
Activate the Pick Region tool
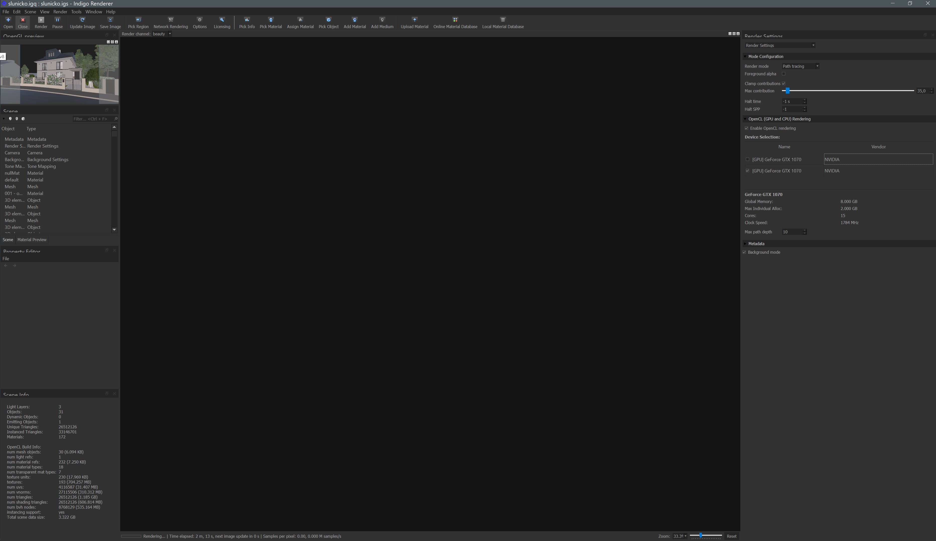click(138, 22)
